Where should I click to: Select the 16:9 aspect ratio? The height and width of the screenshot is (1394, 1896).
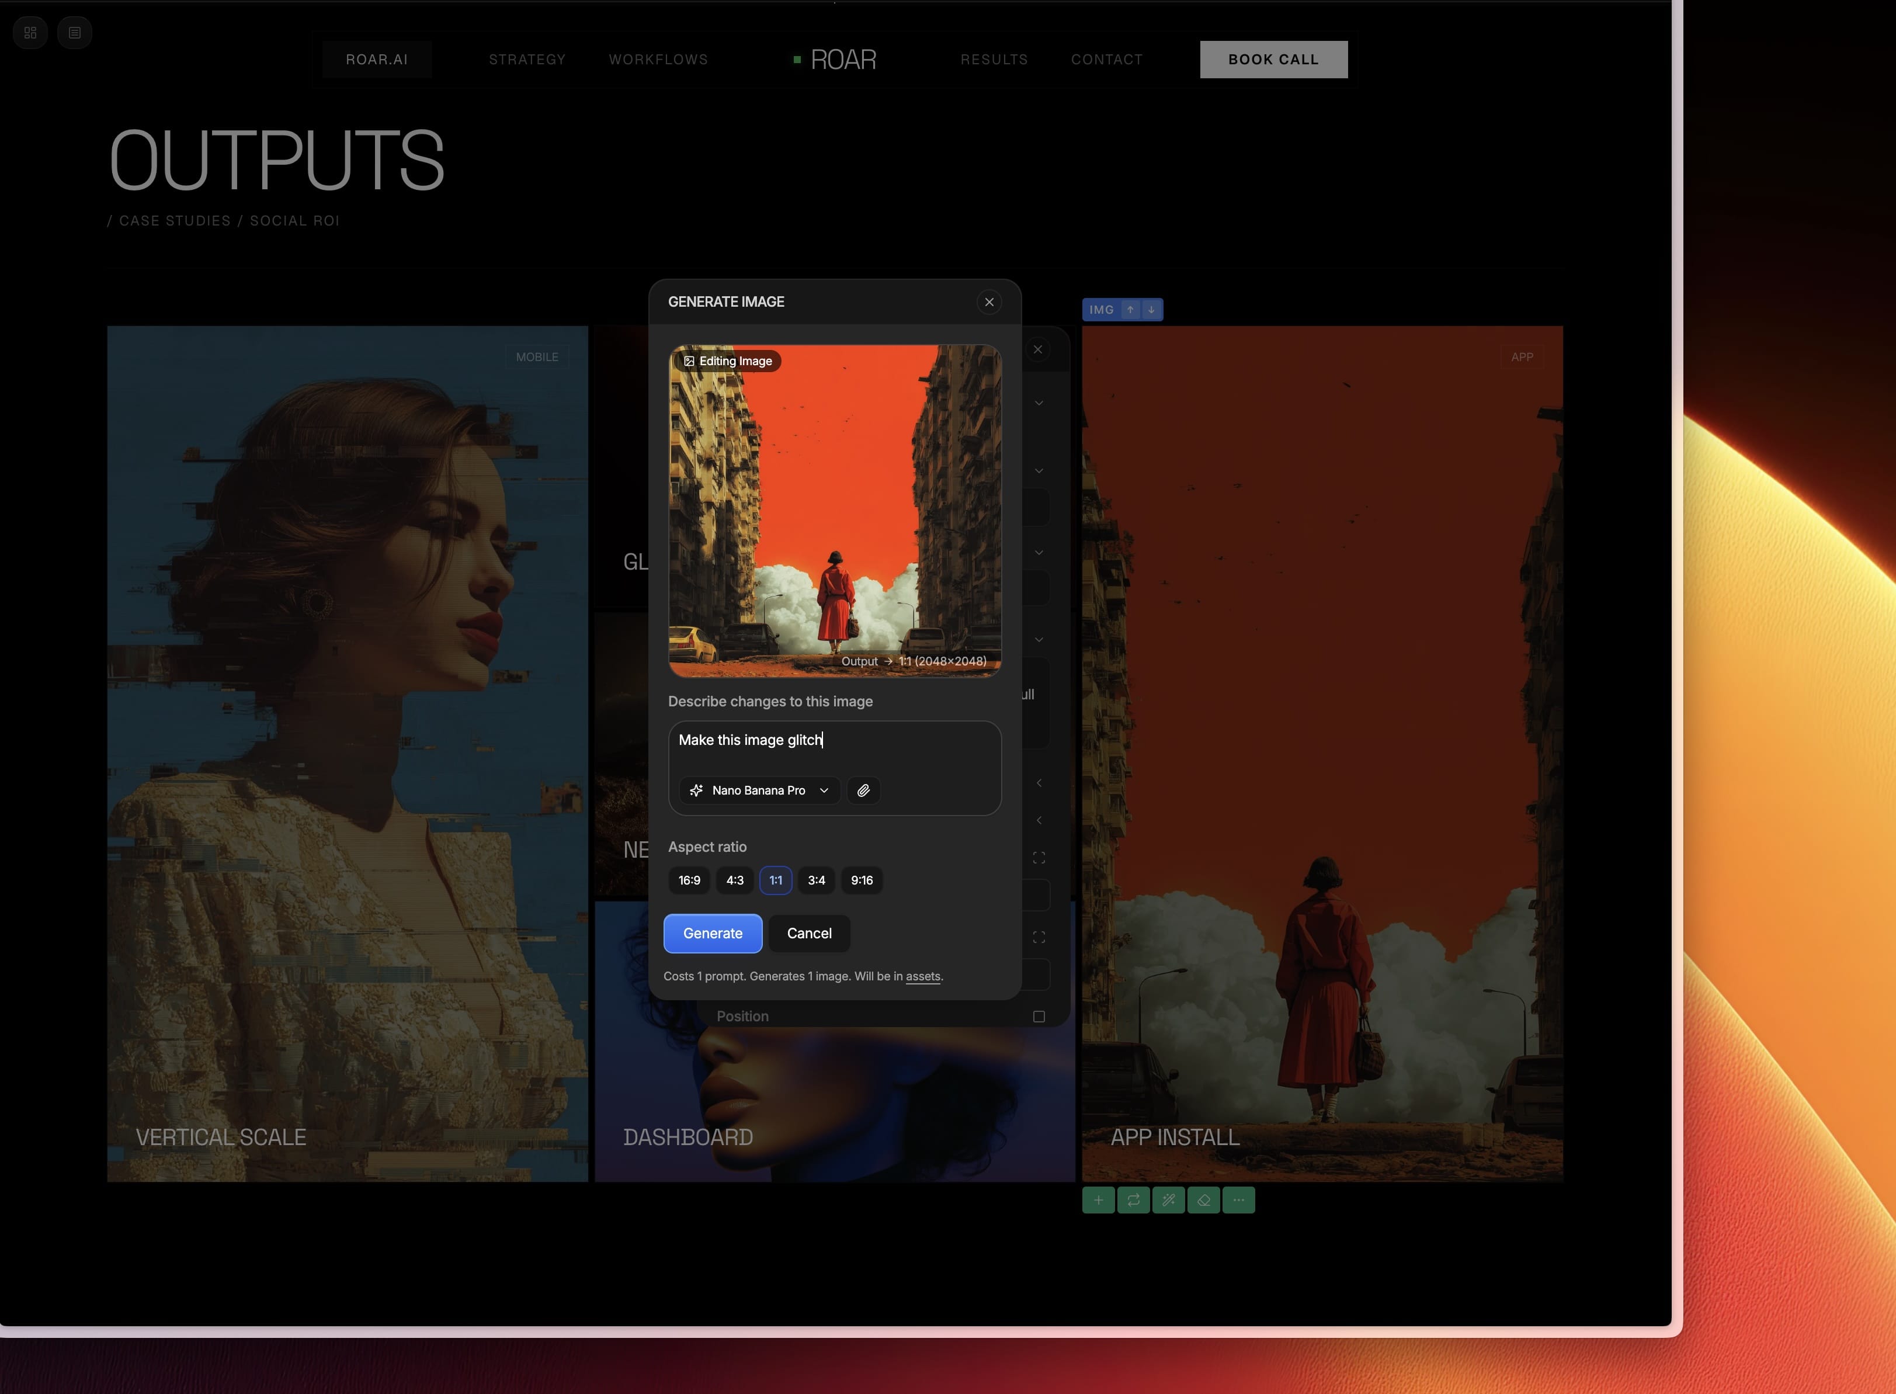pyautogui.click(x=689, y=880)
